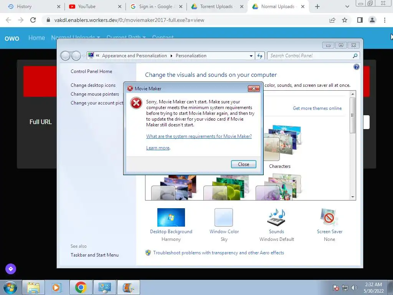
Task: Close the Normal Uploads tab
Action: click(x=303, y=7)
